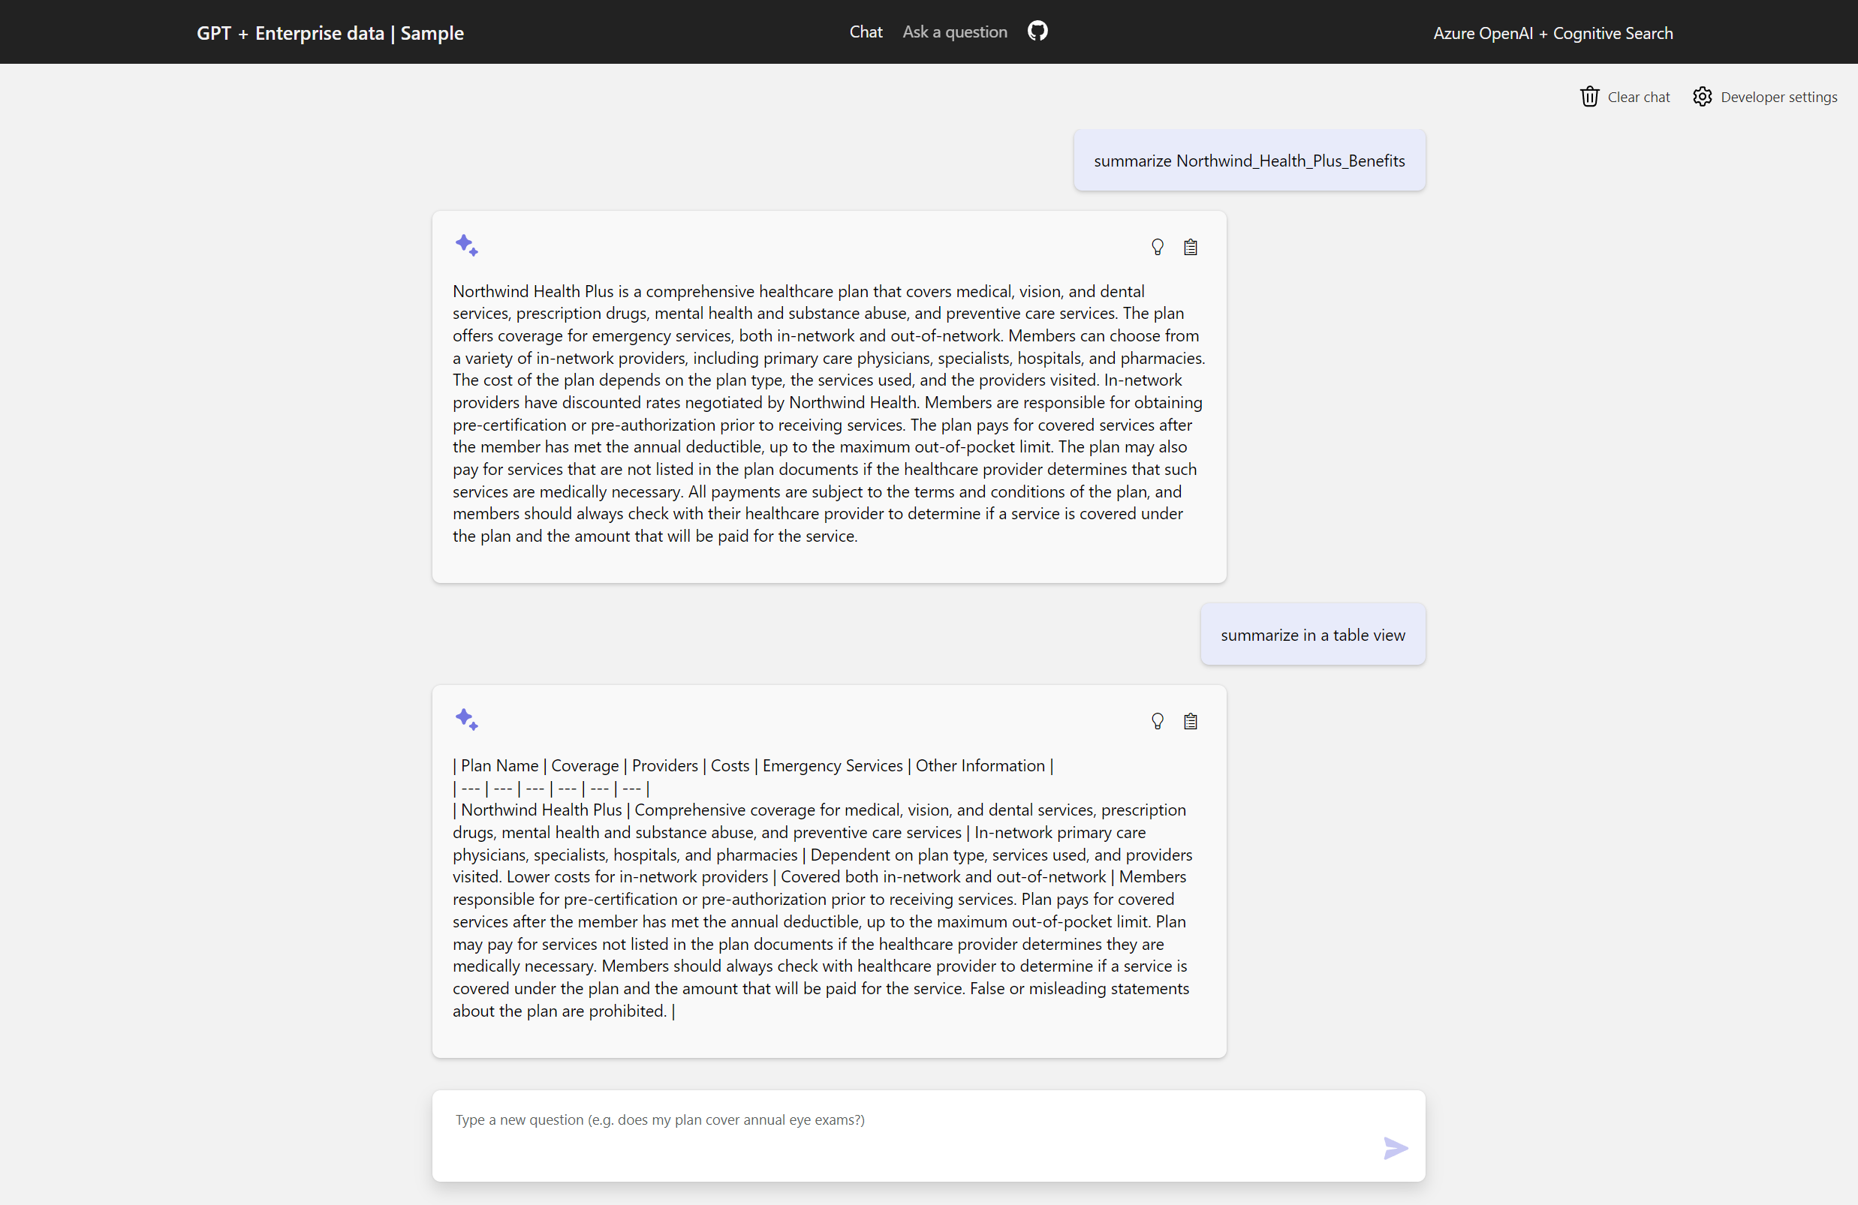Open supporting content clipboard on table answer
Image resolution: width=1858 pixels, height=1205 pixels.
pos(1190,720)
